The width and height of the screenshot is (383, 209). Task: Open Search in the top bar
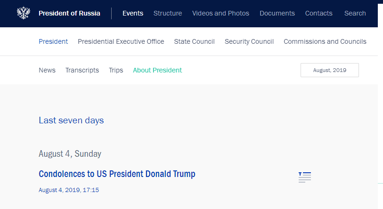point(355,13)
